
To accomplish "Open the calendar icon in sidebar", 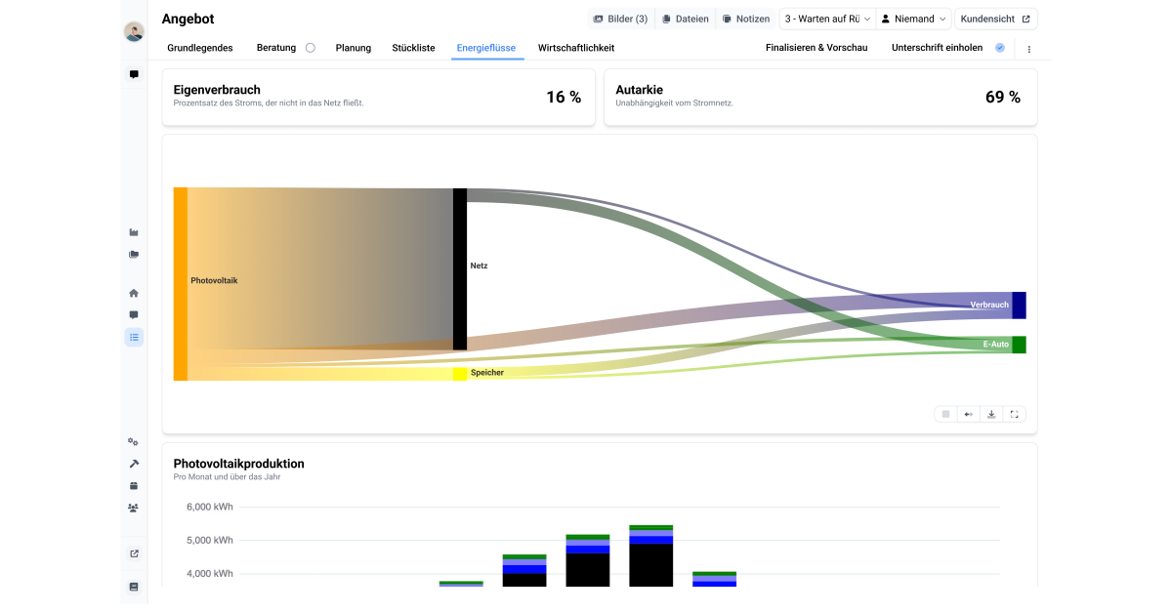I will (134, 486).
